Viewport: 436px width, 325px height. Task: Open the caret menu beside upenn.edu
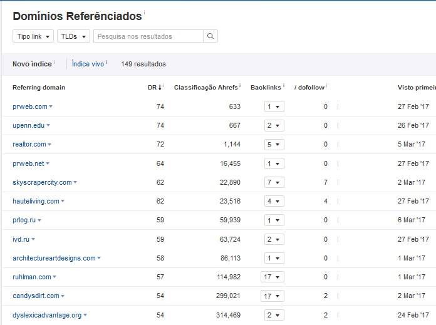48,126
